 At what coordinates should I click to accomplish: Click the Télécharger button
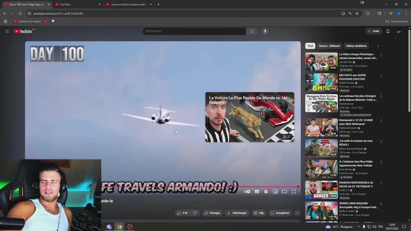click(237, 213)
